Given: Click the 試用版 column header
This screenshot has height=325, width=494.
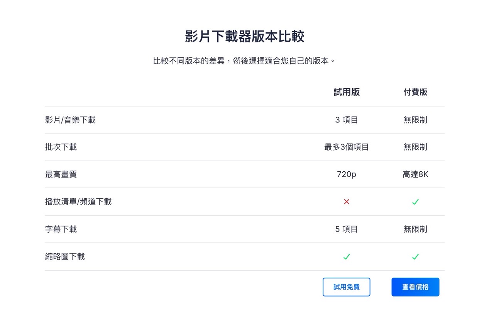Looking at the screenshot, I should pyautogui.click(x=347, y=92).
